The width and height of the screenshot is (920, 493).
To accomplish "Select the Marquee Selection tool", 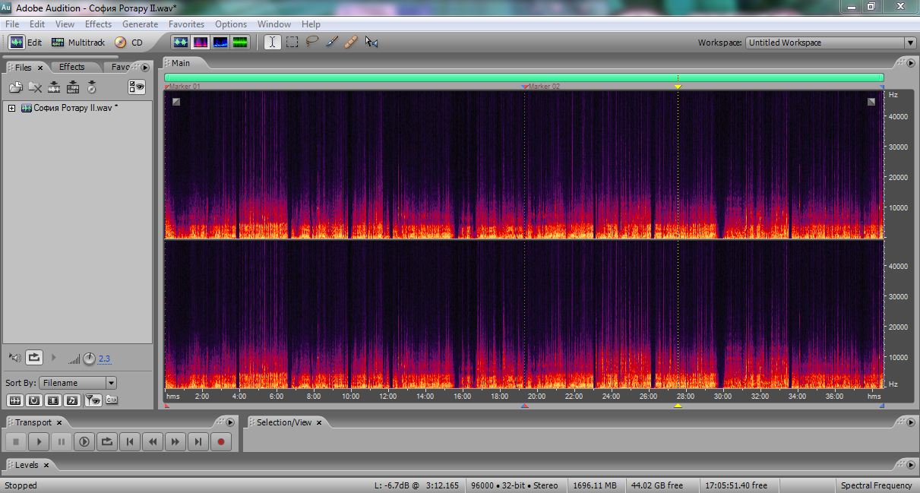I will tap(292, 43).
